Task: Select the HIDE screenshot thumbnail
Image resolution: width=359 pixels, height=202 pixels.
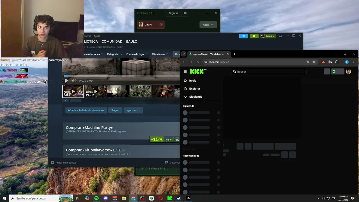Action: pyautogui.click(x=118, y=91)
